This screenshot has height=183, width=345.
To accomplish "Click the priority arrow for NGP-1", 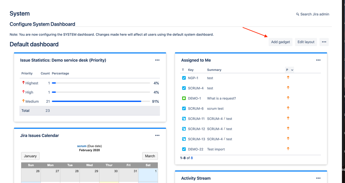I will coord(288,77).
